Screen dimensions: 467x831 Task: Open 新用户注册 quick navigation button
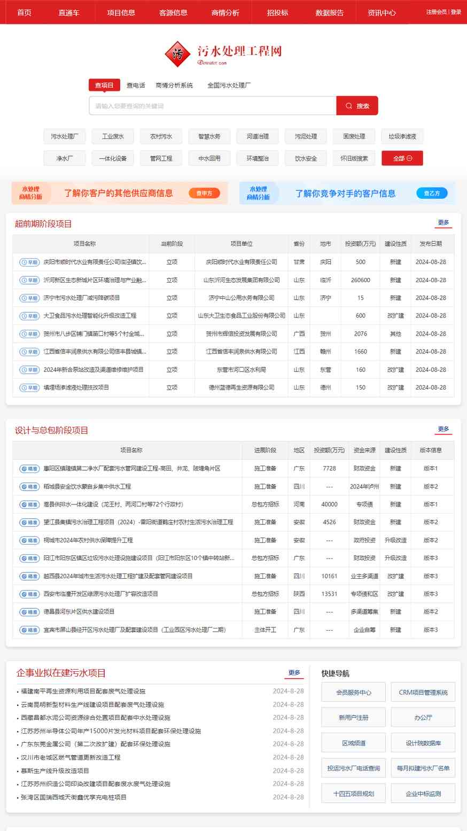(x=353, y=718)
